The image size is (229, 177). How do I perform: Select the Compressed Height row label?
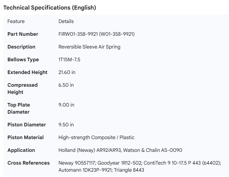[22, 88]
